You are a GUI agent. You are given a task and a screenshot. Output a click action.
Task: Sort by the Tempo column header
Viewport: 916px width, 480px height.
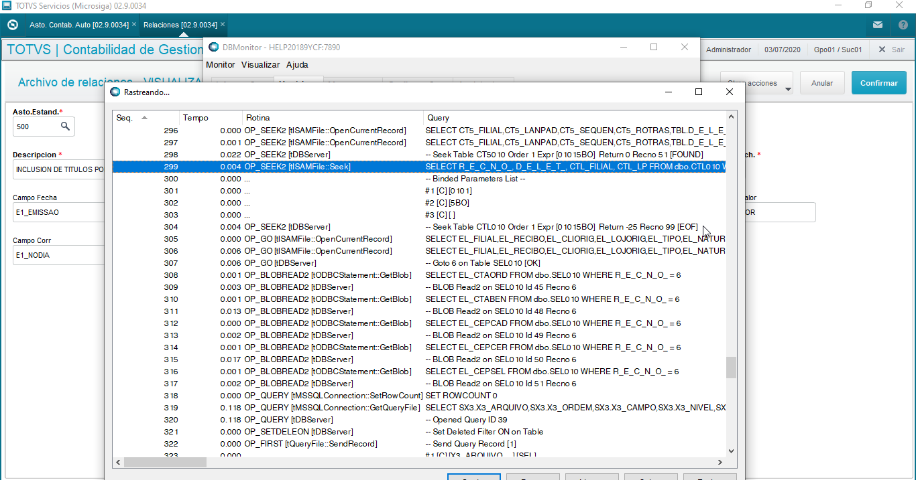click(x=210, y=118)
